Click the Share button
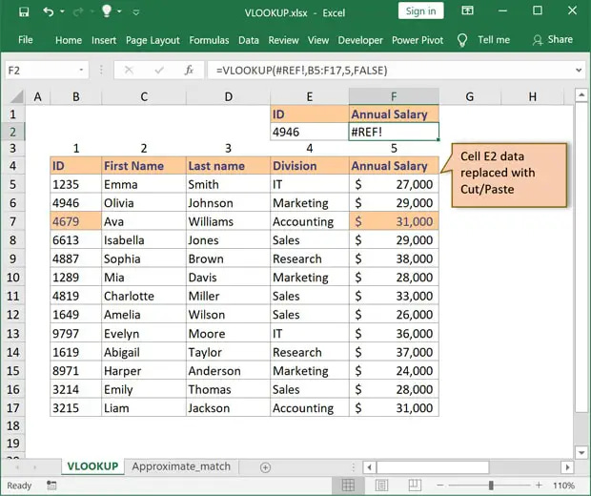Viewport: 591px width, 496px height. [x=552, y=40]
